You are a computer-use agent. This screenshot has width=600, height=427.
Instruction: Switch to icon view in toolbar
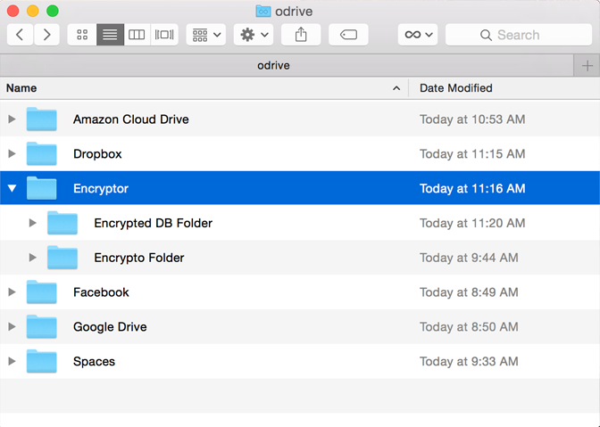[x=82, y=35]
